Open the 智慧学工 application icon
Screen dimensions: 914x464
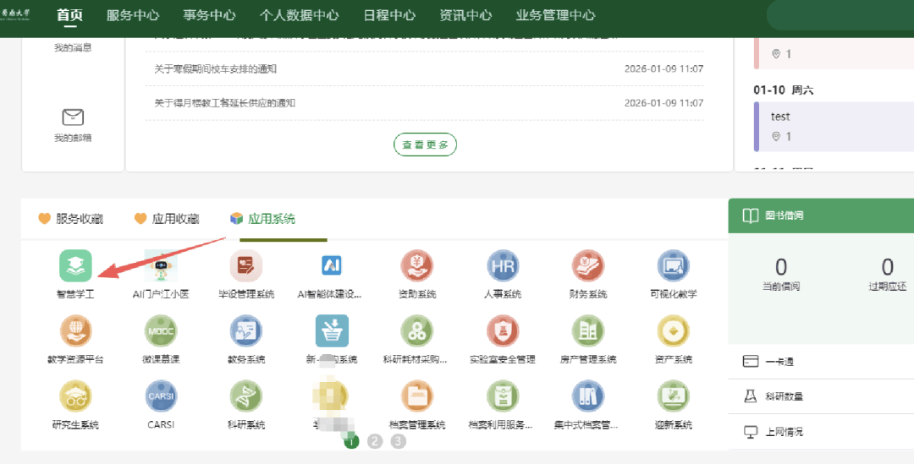tap(75, 266)
